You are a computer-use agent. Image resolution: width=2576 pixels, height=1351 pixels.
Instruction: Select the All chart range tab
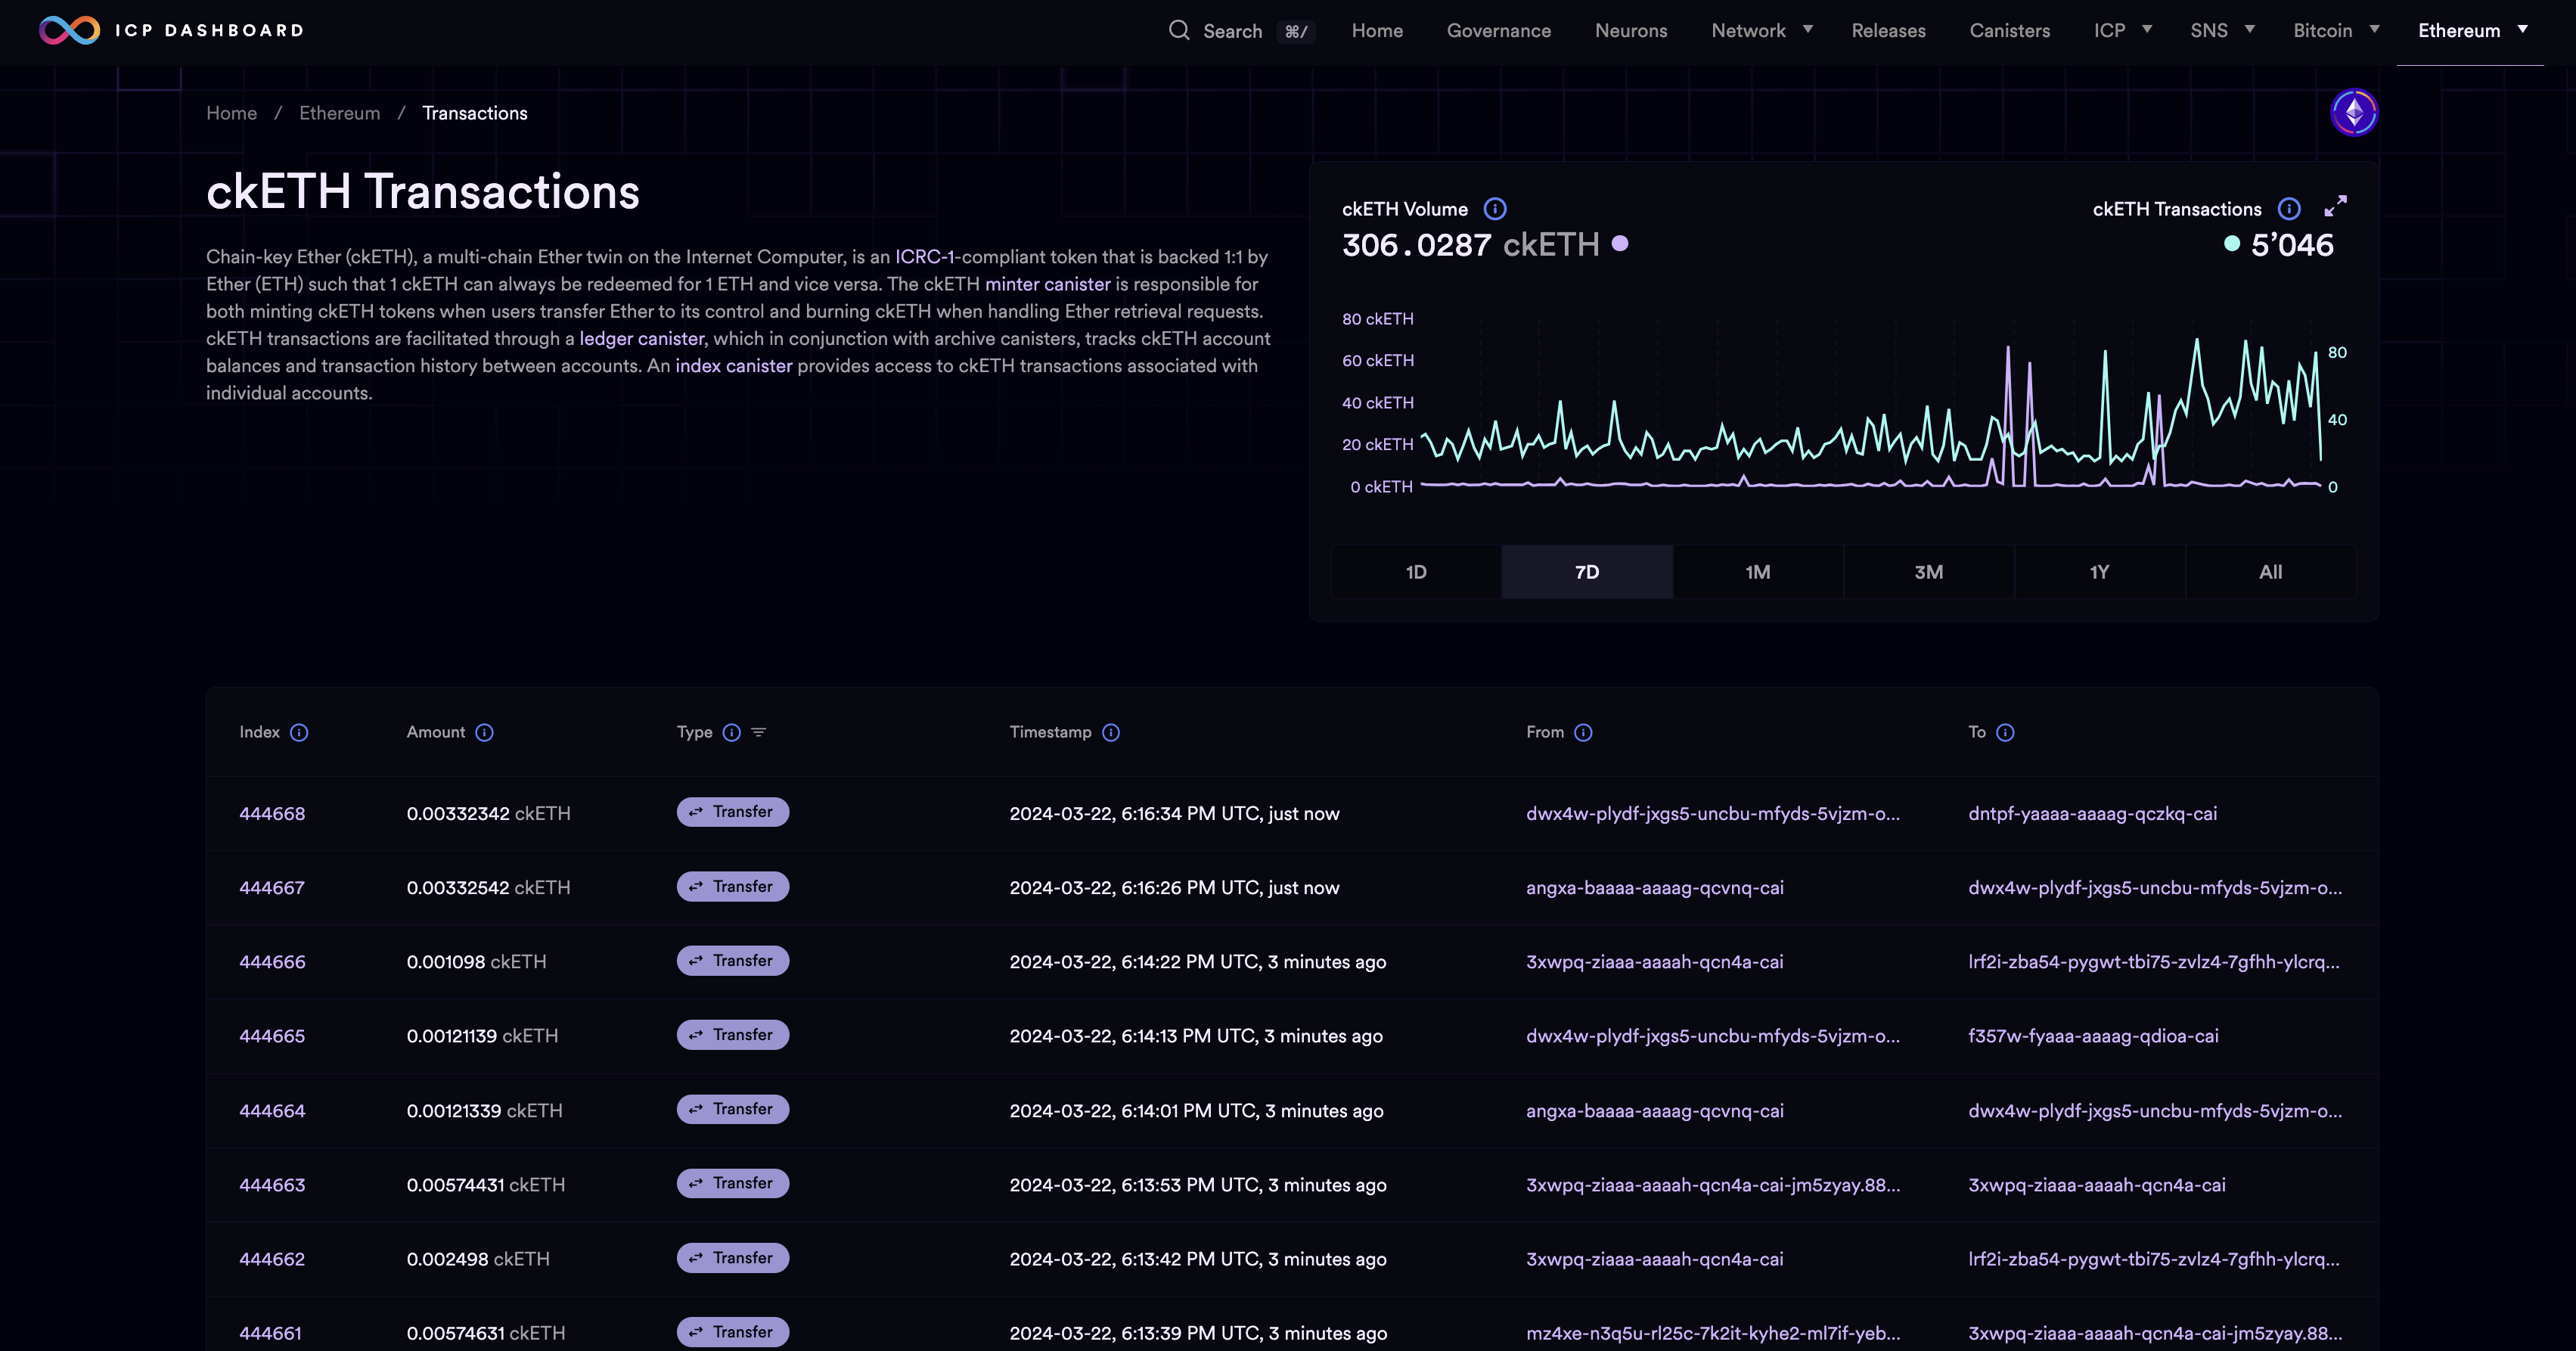[x=2270, y=572]
